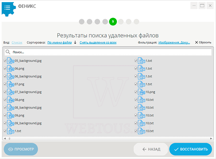
Task: Uncheck the 05_background.jpg checkbox
Action: click(x=5, y=61)
